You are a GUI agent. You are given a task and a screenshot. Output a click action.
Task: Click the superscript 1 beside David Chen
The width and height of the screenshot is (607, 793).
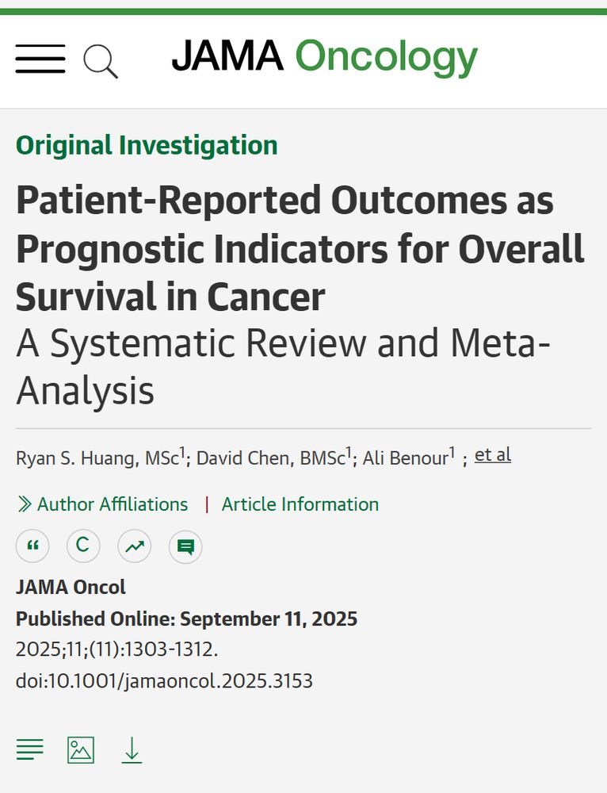pos(345,450)
